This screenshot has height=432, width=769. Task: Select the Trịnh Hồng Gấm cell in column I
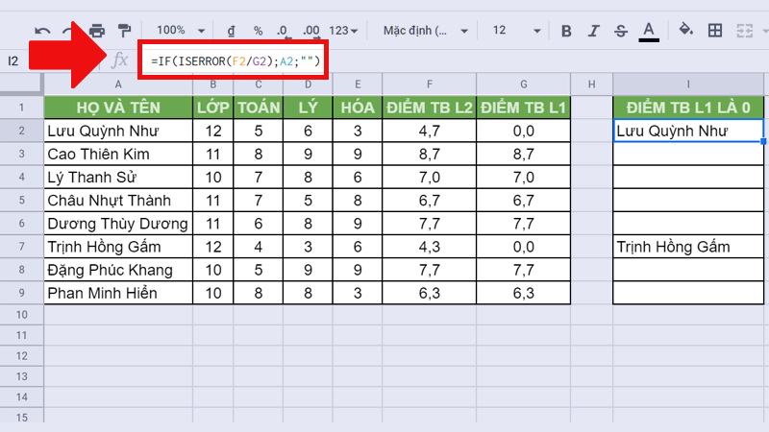click(x=688, y=248)
